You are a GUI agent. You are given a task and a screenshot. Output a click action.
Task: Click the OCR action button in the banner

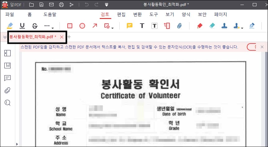point(251,47)
